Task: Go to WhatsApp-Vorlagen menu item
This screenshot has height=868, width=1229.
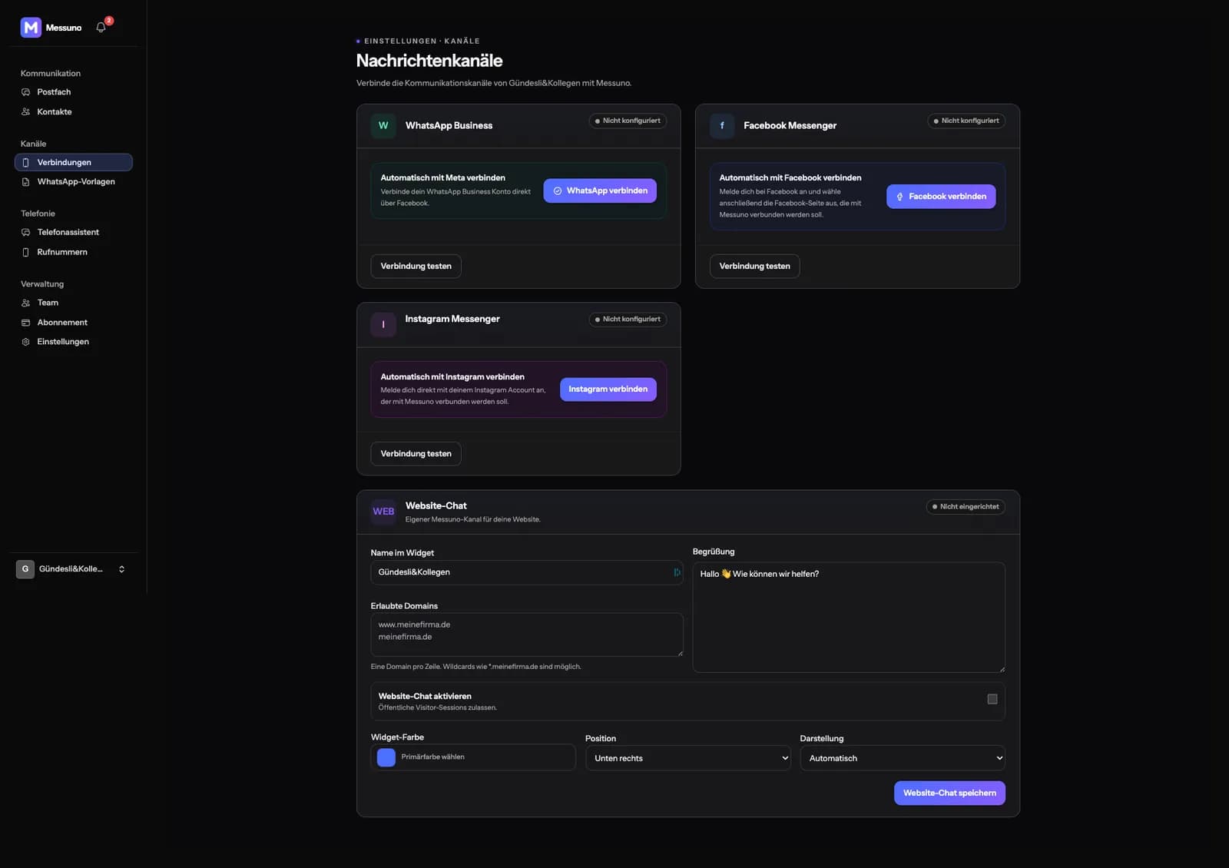Action: pyautogui.click(x=74, y=182)
